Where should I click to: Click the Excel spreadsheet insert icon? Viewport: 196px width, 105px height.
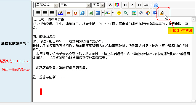click(91, 13)
